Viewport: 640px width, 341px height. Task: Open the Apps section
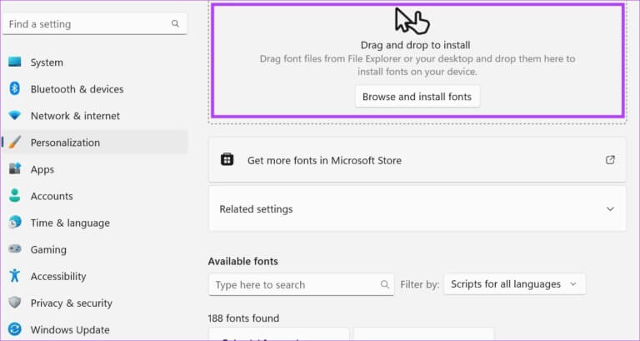pyautogui.click(x=95, y=169)
